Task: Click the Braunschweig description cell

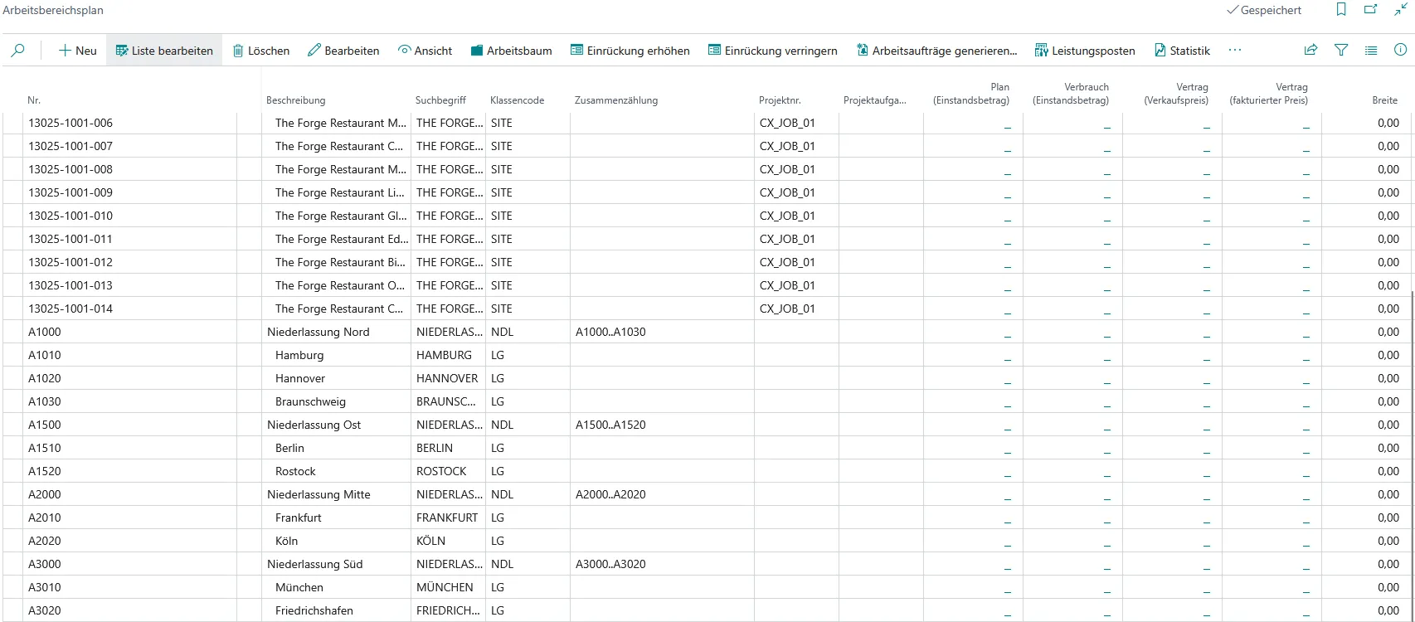Action: (x=310, y=401)
